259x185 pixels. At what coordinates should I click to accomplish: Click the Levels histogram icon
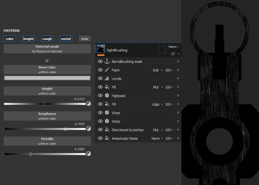click(x=107, y=78)
